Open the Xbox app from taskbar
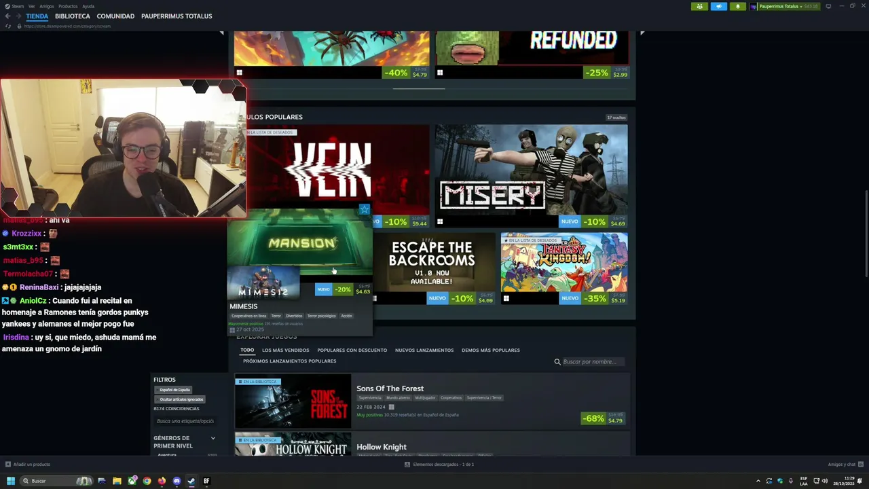This screenshot has width=869, height=489. 132,481
